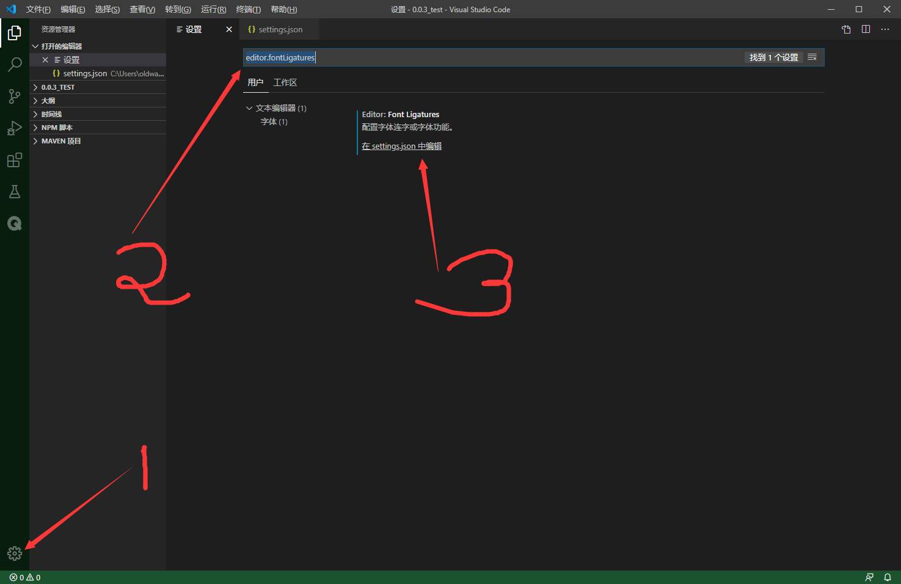The height and width of the screenshot is (584, 901).
Task: Select 字体 (1) in settings tree
Action: tap(274, 121)
